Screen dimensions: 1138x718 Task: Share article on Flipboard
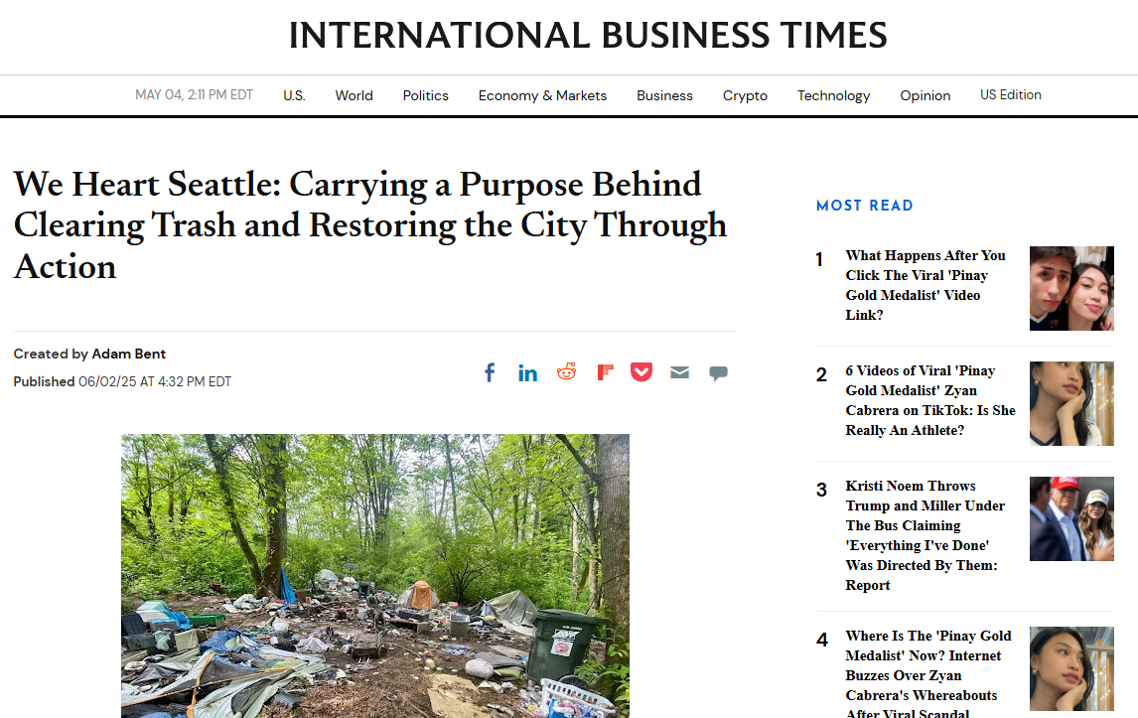(x=605, y=372)
